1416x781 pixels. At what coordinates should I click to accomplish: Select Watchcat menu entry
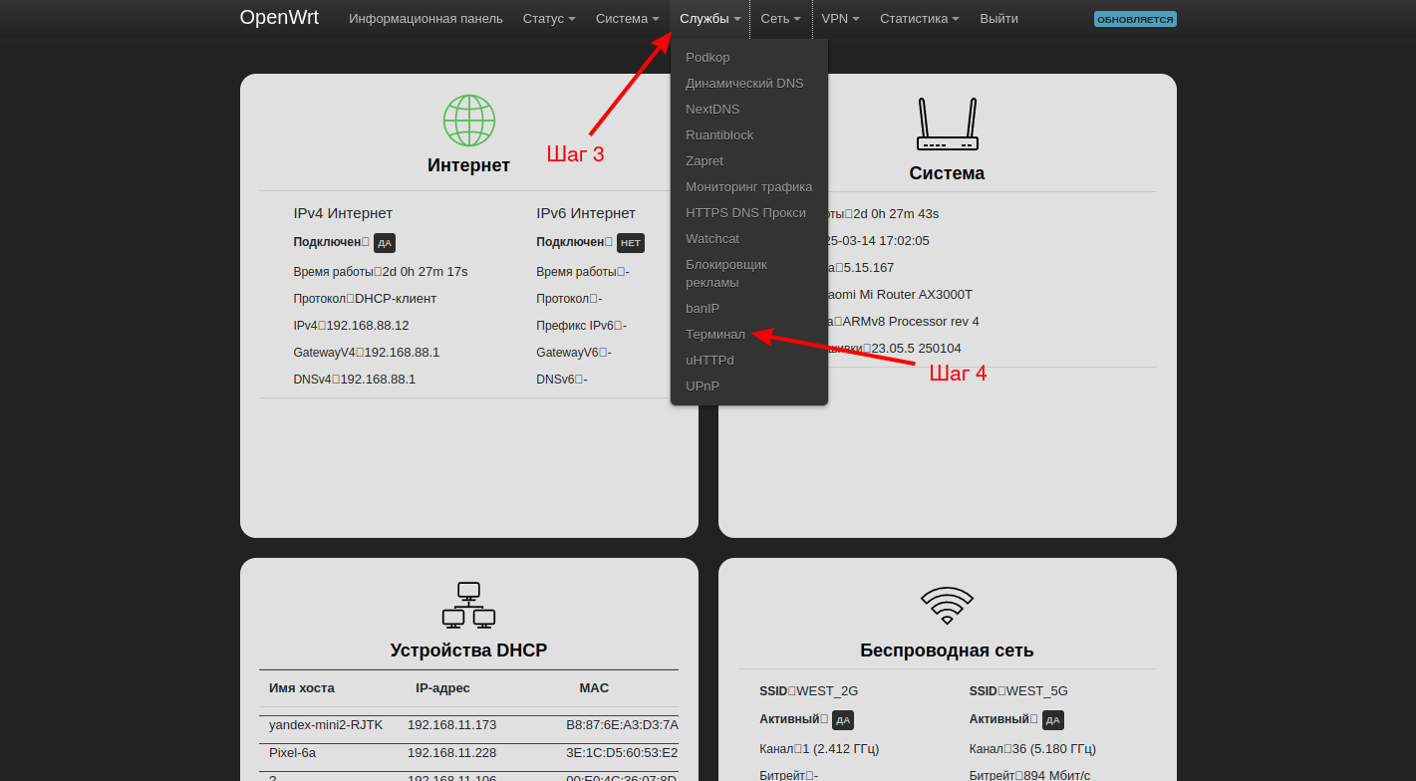(712, 238)
